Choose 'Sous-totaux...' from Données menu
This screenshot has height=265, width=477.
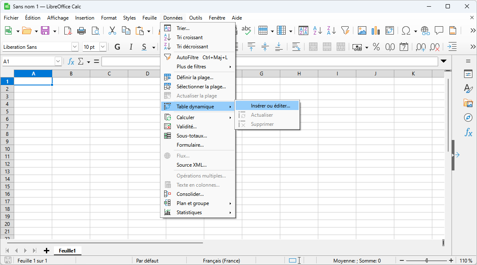point(192,136)
